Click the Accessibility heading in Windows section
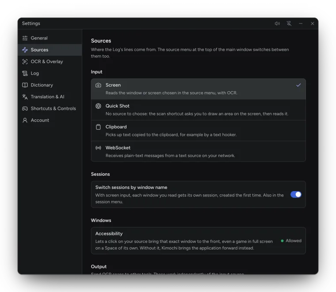This screenshot has width=336, height=292. click(109, 234)
